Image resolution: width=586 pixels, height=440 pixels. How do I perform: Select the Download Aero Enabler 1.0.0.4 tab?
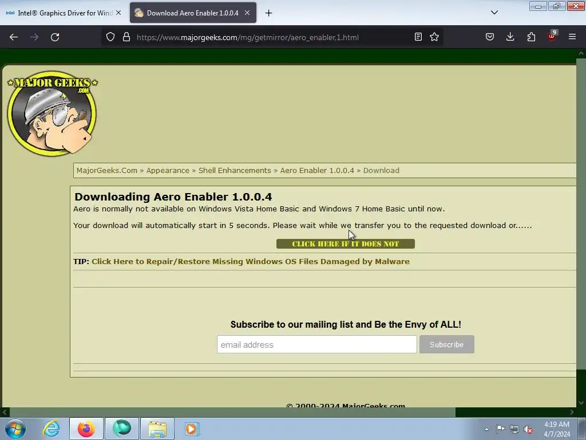(192, 13)
